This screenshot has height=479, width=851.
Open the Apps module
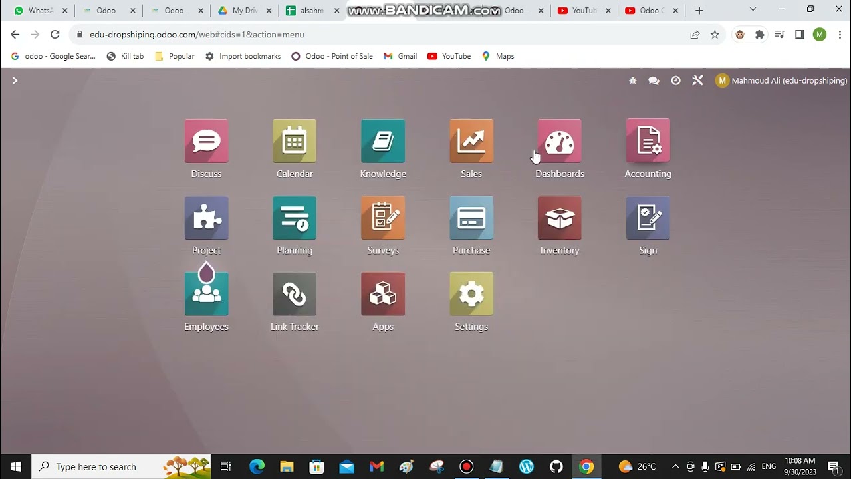pyautogui.click(x=383, y=294)
